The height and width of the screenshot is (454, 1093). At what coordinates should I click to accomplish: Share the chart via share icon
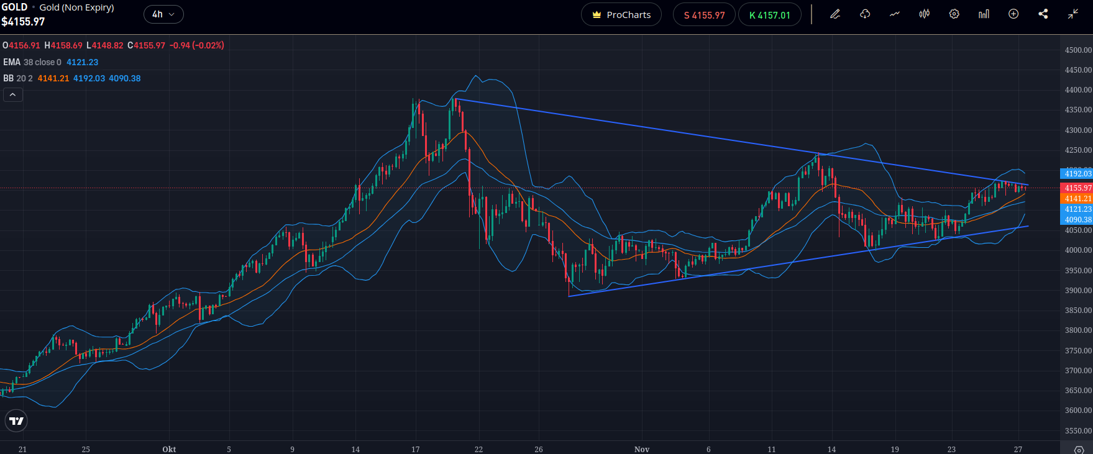pos(1043,14)
